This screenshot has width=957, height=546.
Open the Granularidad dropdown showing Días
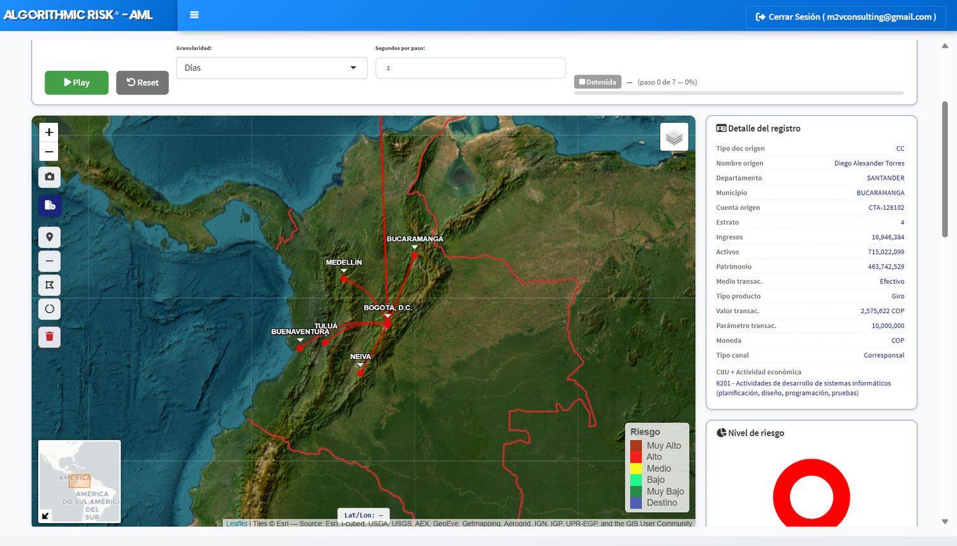click(272, 68)
